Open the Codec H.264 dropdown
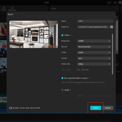 [x=94, y=53]
